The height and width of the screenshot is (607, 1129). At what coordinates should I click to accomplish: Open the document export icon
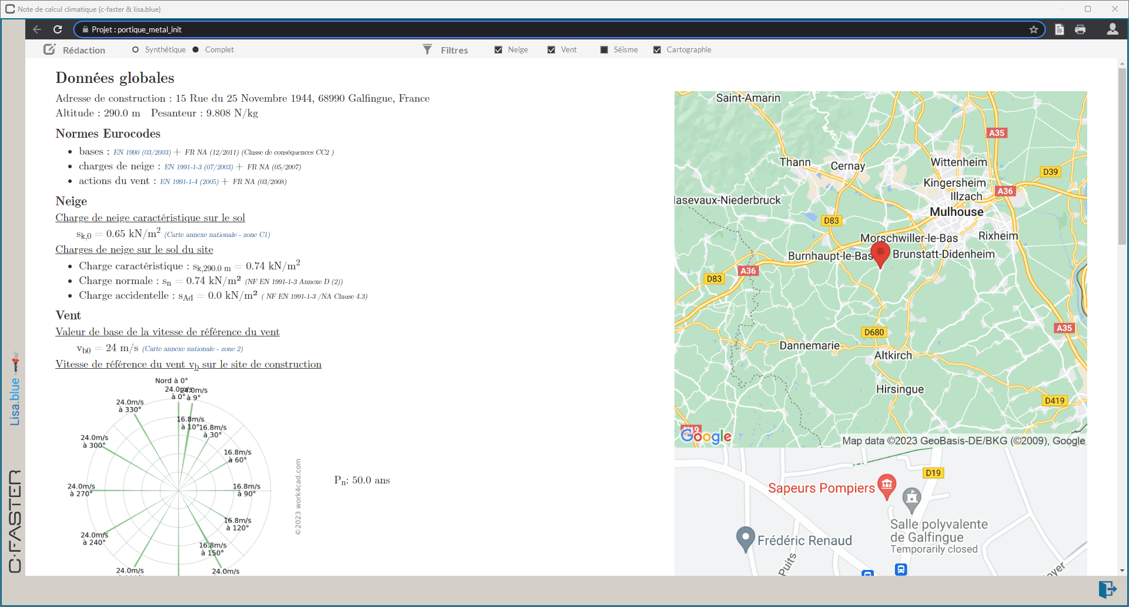point(1059,29)
